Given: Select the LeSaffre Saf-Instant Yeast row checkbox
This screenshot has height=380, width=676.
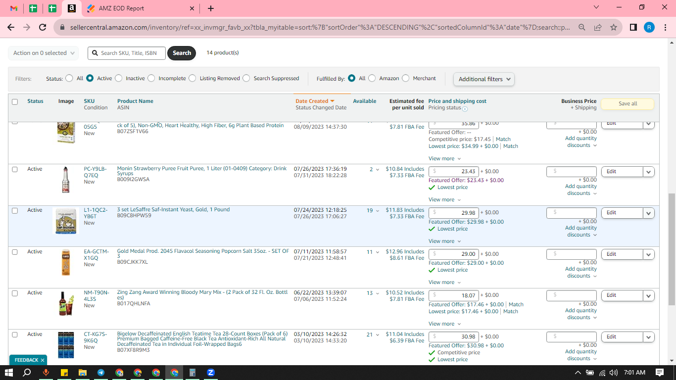Looking at the screenshot, I should pyautogui.click(x=15, y=210).
